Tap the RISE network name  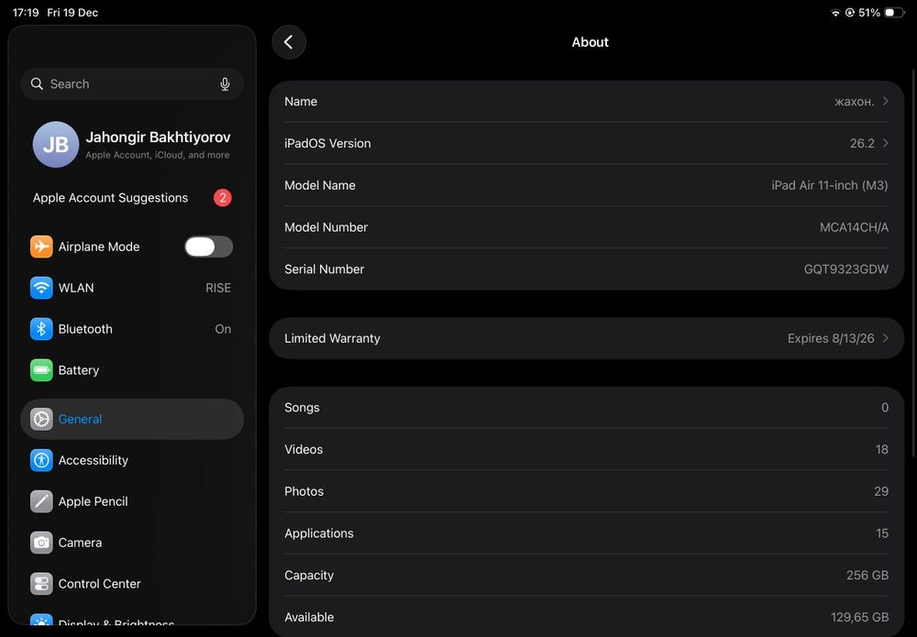[218, 288]
